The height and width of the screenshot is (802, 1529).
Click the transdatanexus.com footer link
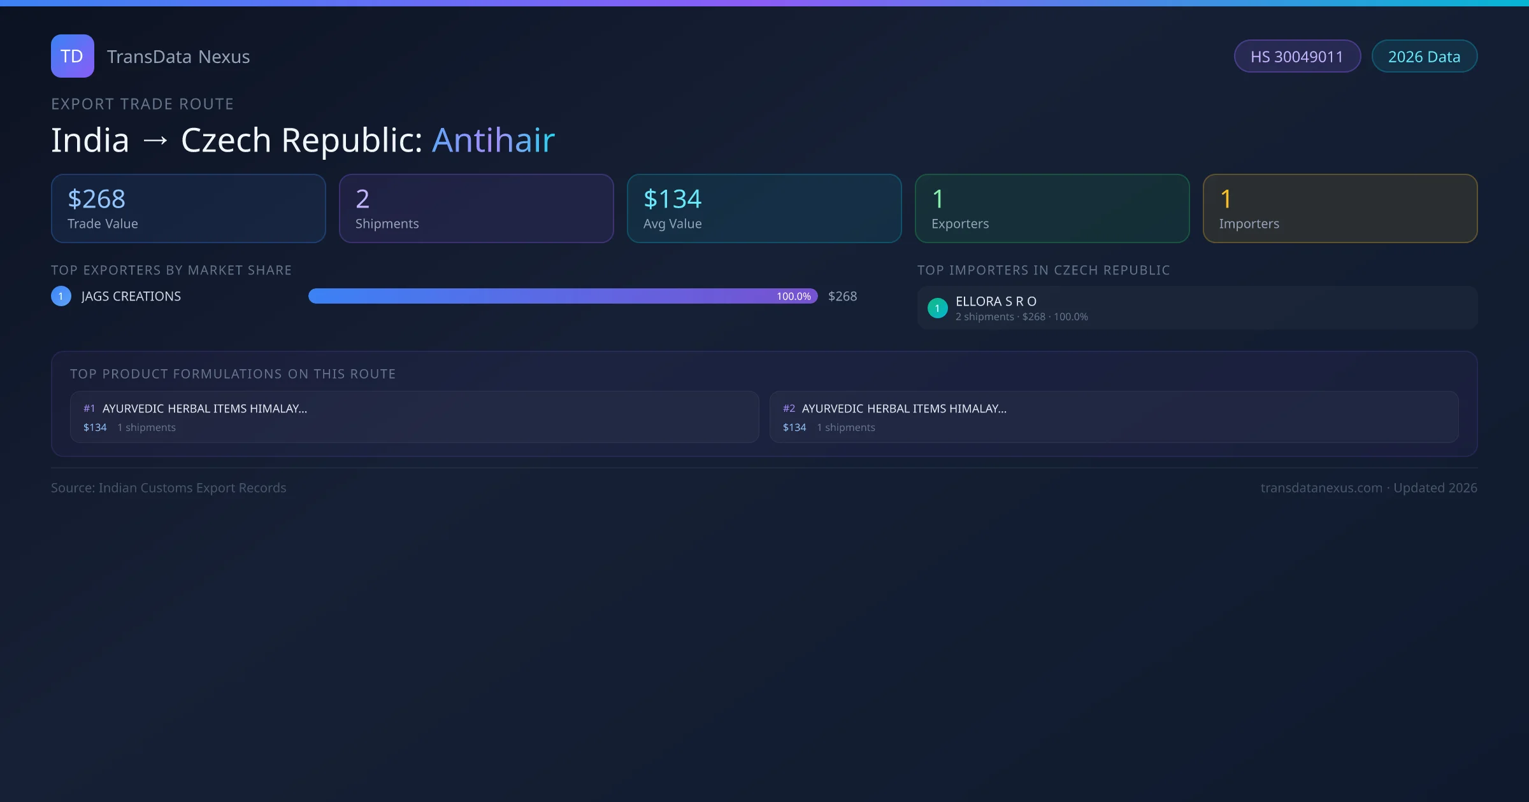pyautogui.click(x=1321, y=488)
